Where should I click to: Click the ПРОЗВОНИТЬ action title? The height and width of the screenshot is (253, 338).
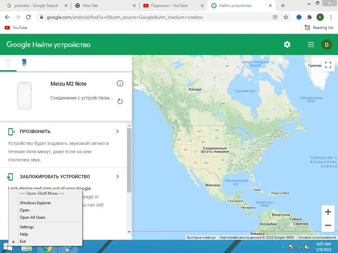35,131
